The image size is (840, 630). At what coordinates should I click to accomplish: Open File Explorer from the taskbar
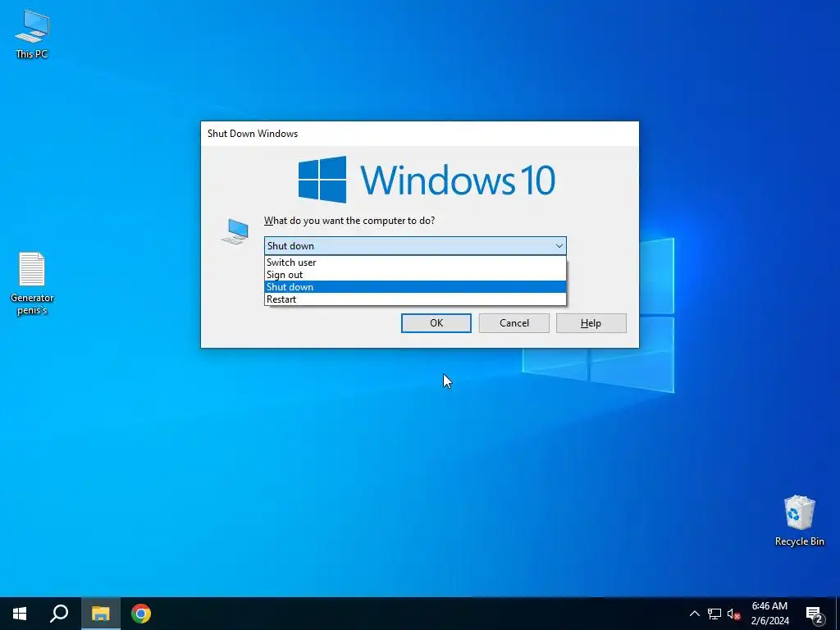tap(100, 614)
